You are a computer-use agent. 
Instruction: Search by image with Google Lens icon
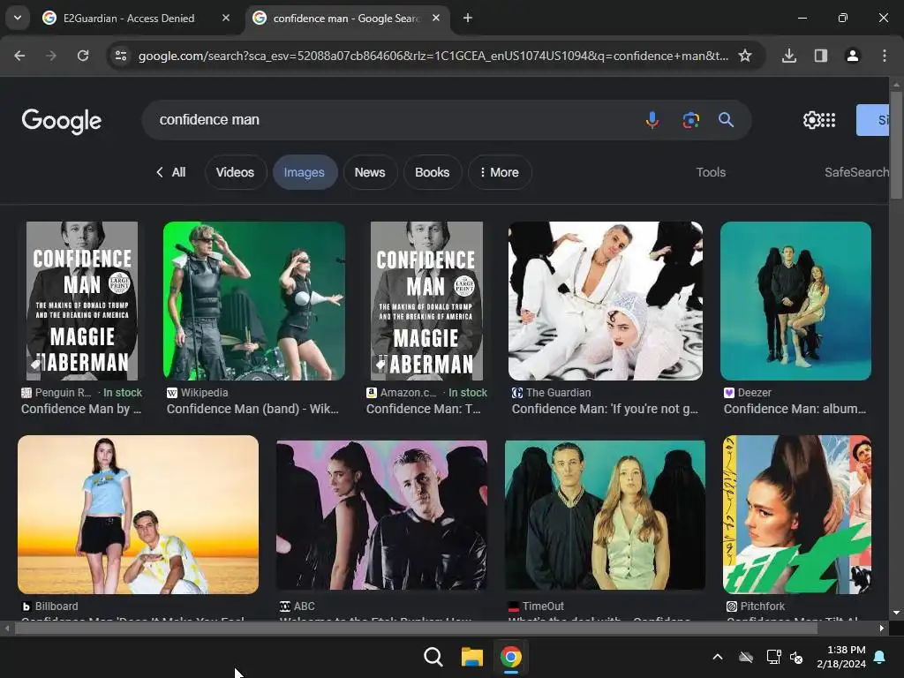point(690,120)
